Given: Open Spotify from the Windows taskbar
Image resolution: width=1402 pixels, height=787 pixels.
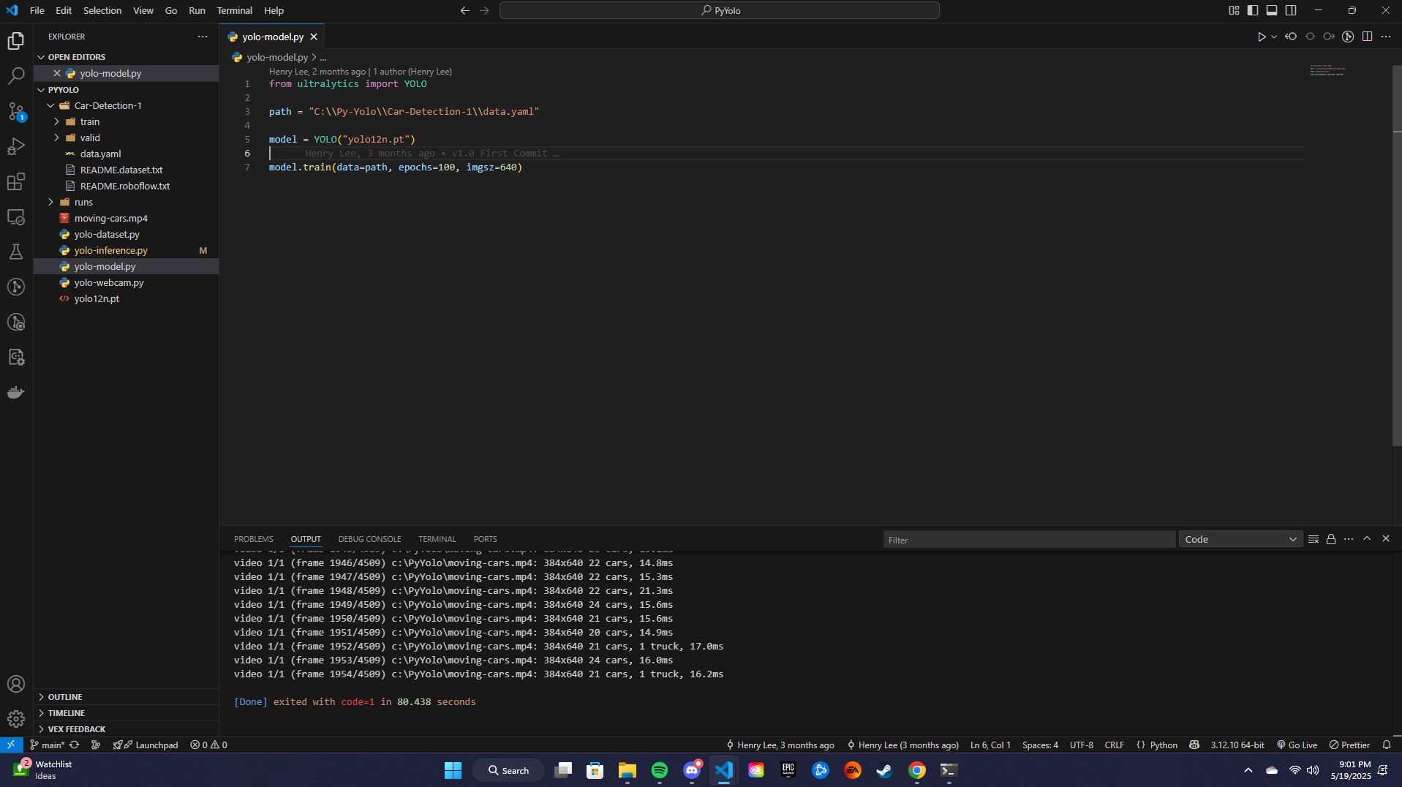Looking at the screenshot, I should click(x=659, y=770).
